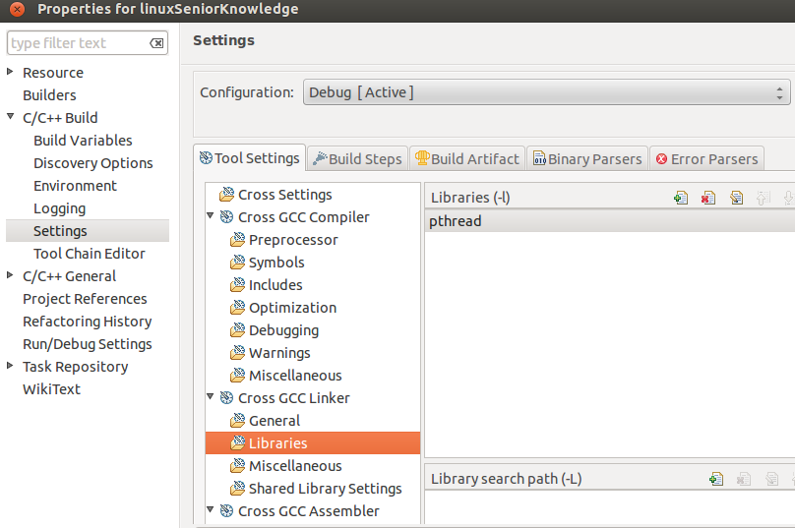Viewport: 795px width, 528px height.
Task: Select Cross Settings in tool tree
Action: coord(285,195)
